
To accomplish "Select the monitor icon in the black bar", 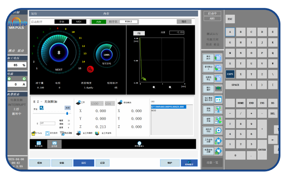I will (x=54, y=144).
